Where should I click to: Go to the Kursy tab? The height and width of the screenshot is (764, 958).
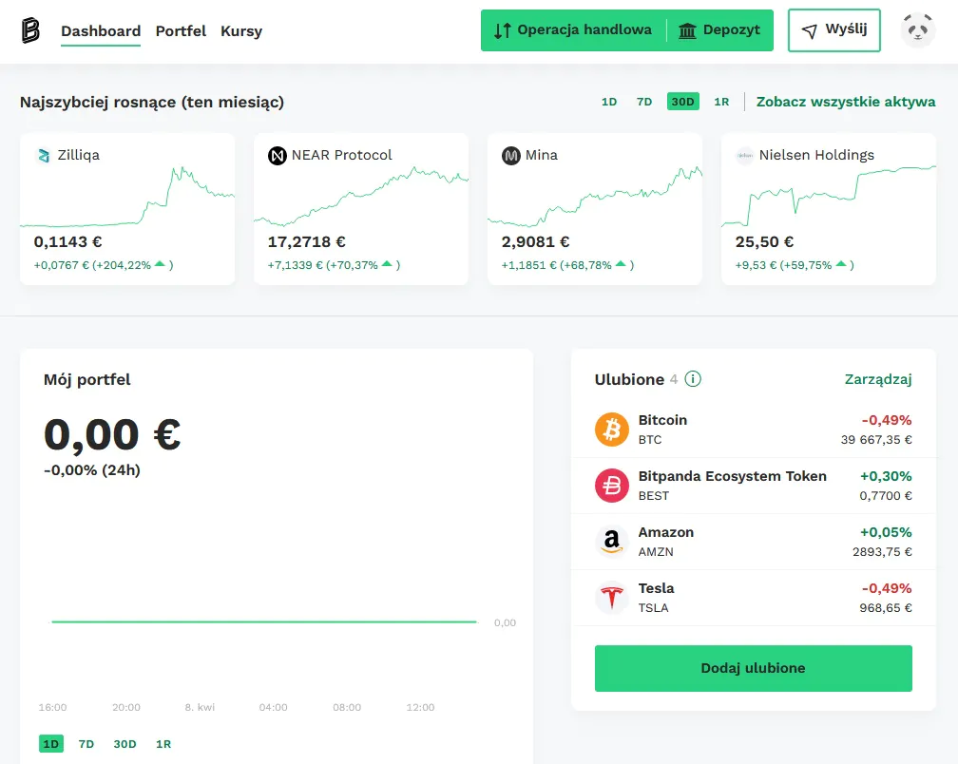tap(241, 30)
